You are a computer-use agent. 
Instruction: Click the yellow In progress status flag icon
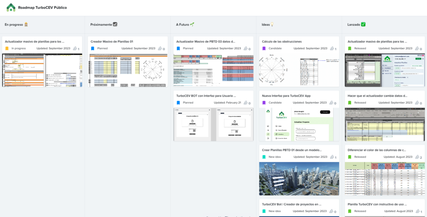tap(7, 49)
